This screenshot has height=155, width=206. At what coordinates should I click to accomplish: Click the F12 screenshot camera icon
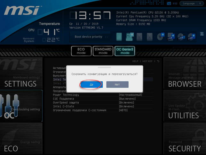click(x=169, y=4)
